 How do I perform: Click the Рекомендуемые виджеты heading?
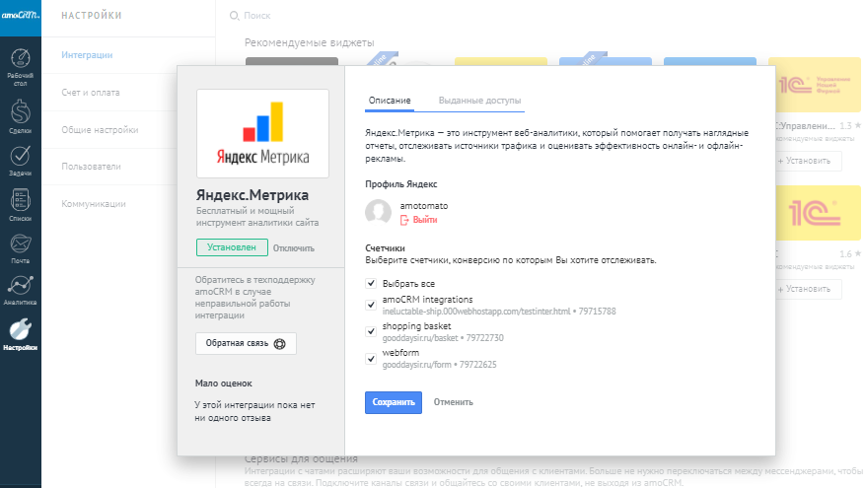(310, 42)
